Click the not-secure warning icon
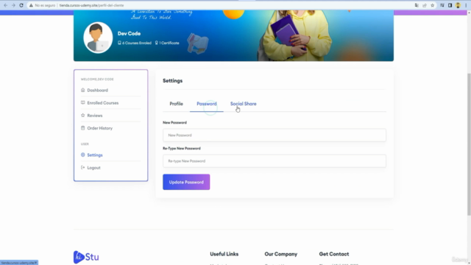Viewport: 471px width, 265px height. pyautogui.click(x=31, y=5)
